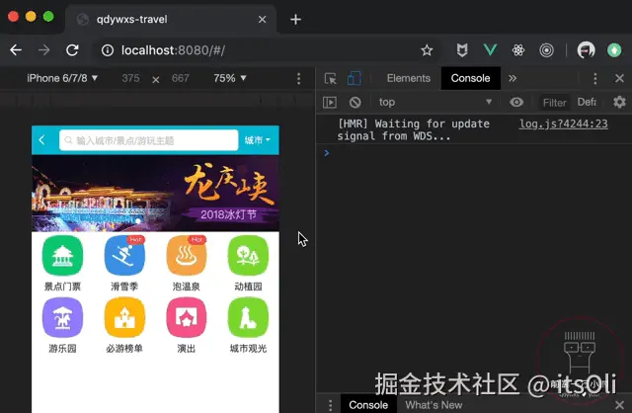
Task: Open the 75% zoom dropdown
Action: point(230,78)
